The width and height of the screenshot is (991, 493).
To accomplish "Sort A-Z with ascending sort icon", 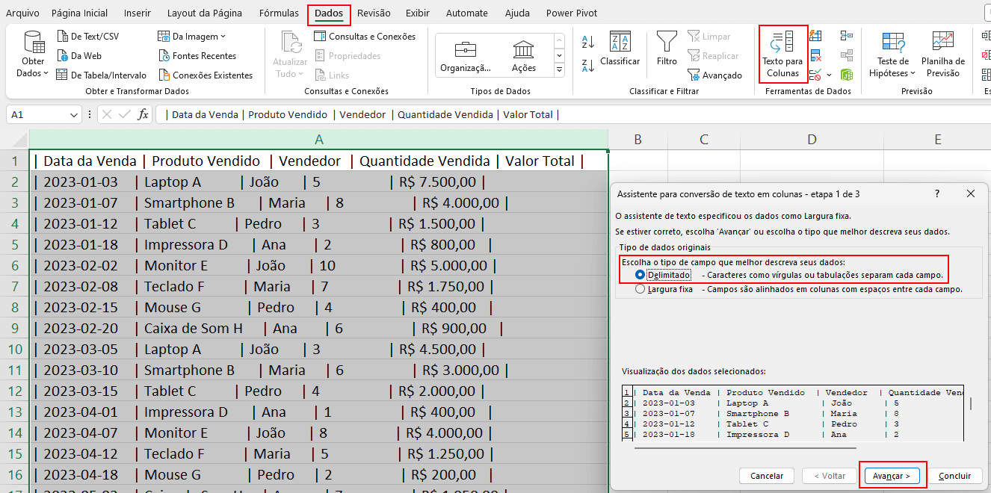I will (587, 42).
